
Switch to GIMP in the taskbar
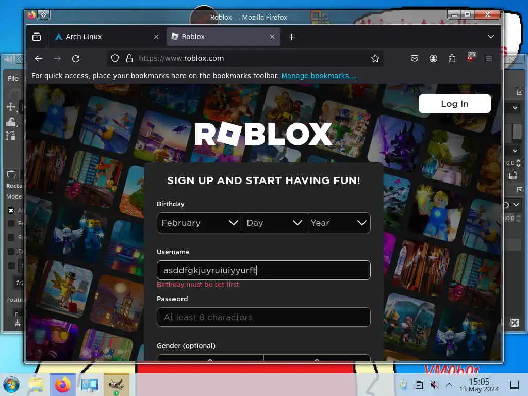(116, 385)
